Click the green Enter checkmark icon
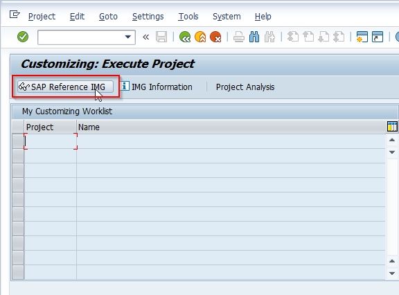Image resolution: width=399 pixels, height=295 pixels. pos(23,37)
